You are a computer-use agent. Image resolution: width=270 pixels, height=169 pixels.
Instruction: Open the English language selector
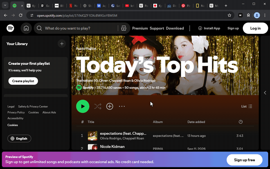(x=19, y=139)
